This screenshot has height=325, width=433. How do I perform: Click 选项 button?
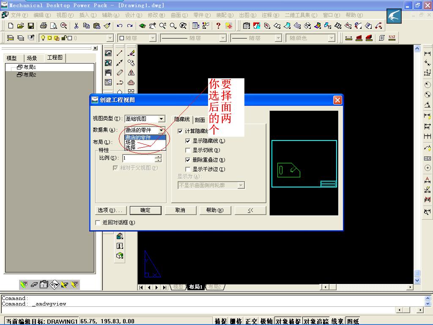(x=110, y=210)
